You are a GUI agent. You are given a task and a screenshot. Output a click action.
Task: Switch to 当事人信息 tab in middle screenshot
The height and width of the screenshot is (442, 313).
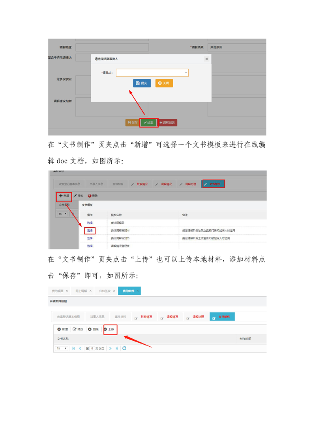click(96, 184)
